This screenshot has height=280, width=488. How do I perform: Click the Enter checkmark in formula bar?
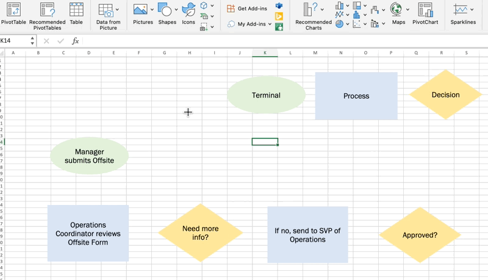[60, 41]
